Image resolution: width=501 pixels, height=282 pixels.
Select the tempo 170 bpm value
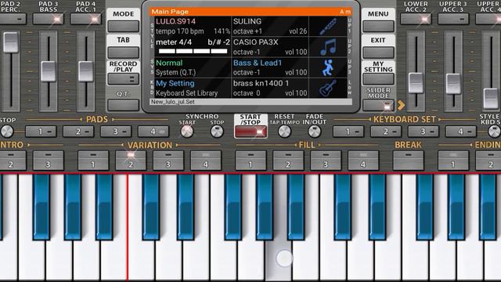[179, 31]
